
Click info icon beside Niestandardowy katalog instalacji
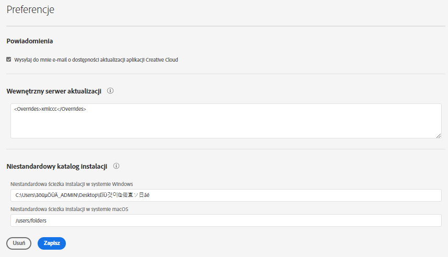point(117,166)
